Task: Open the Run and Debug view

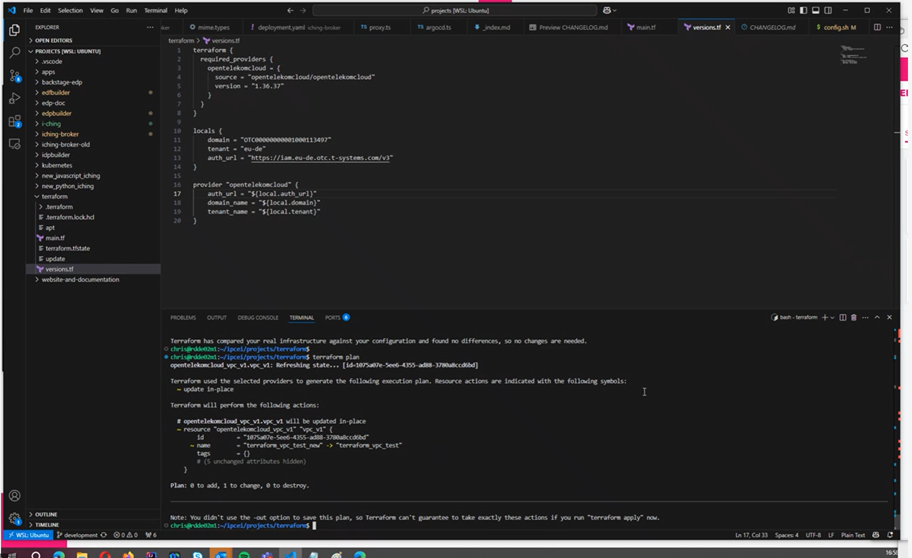Action: [x=15, y=98]
